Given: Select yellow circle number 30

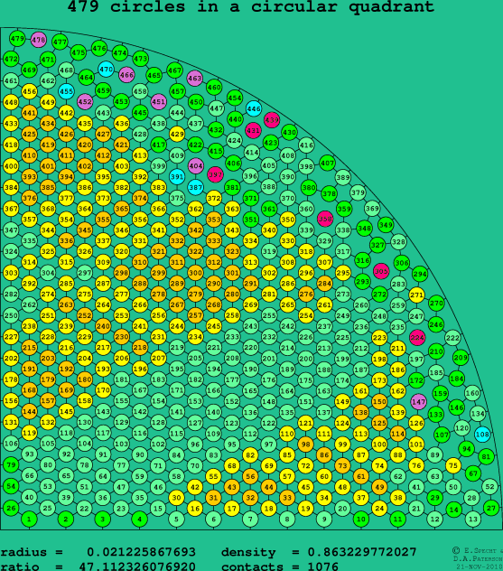Looking at the screenshot, I should pyautogui.click(x=176, y=498).
